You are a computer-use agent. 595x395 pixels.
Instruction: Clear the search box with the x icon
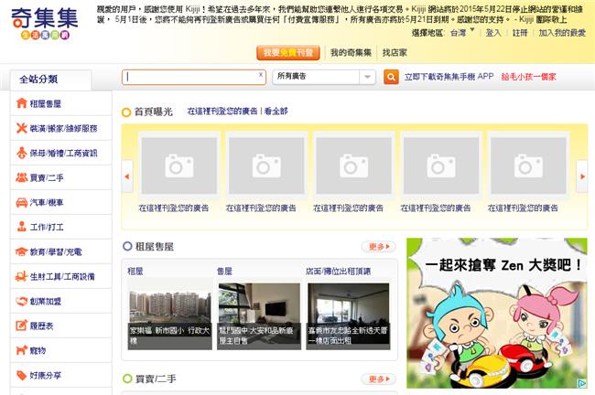[261, 75]
